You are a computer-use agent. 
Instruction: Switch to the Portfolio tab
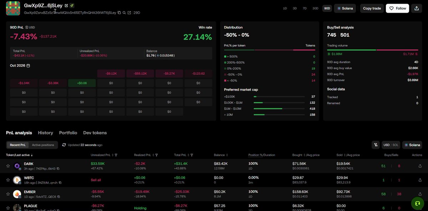tap(68, 133)
